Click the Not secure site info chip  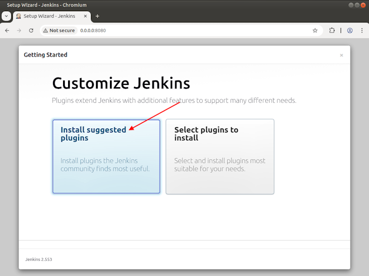59,30
